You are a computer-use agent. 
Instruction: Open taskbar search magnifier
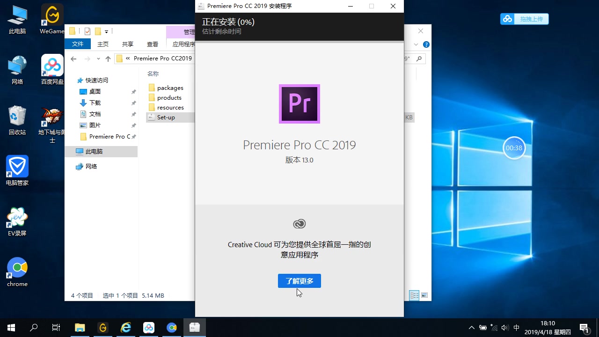pos(34,328)
